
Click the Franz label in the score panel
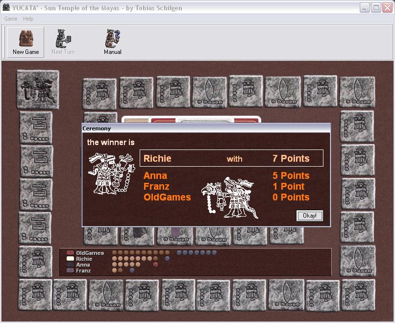pyautogui.click(x=83, y=271)
